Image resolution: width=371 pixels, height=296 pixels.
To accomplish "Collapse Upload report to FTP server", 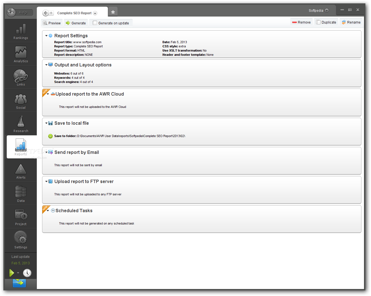I will (x=47, y=182).
